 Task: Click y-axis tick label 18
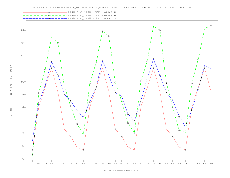(x=22, y=95)
